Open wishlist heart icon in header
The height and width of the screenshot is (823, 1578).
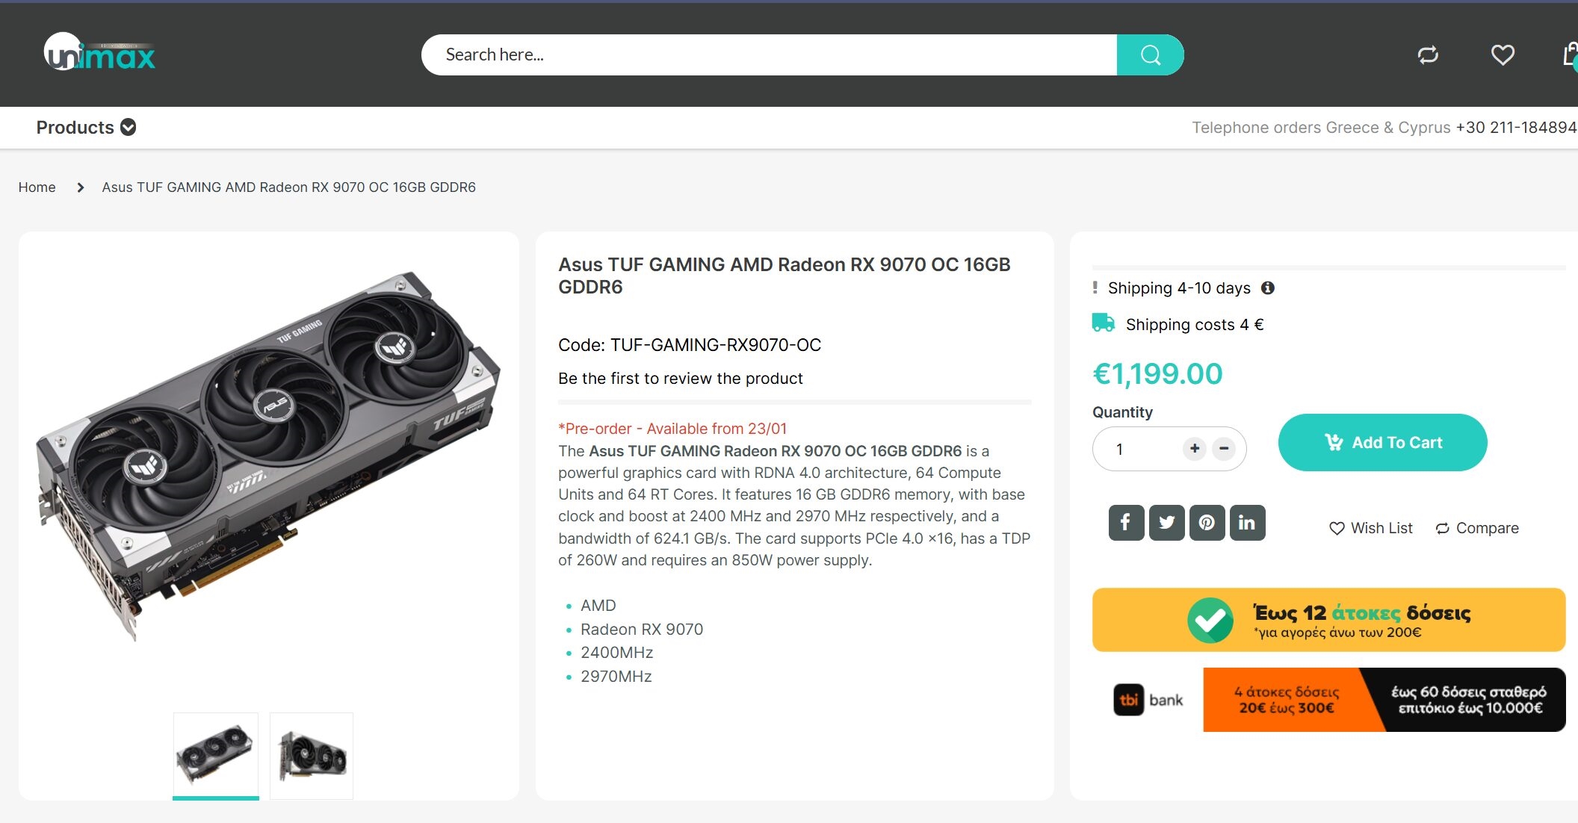(x=1503, y=55)
